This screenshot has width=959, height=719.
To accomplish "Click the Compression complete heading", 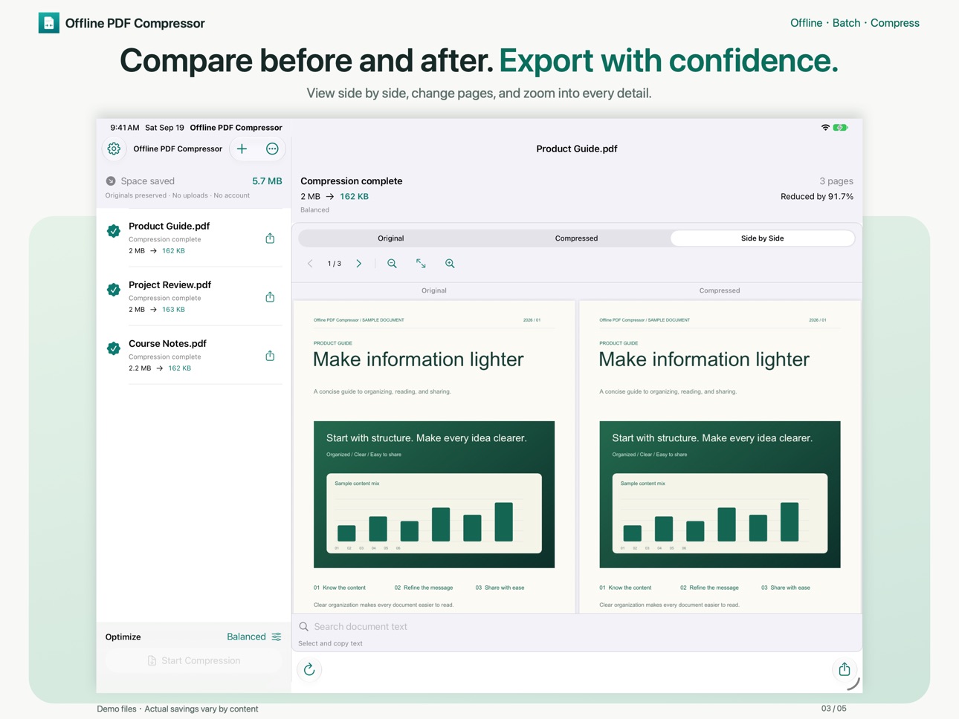I will pyautogui.click(x=352, y=181).
